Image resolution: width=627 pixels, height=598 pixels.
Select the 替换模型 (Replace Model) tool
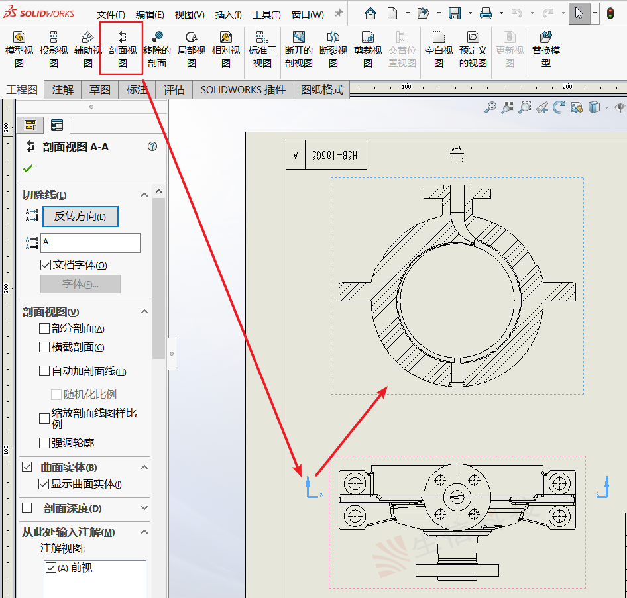(546, 50)
